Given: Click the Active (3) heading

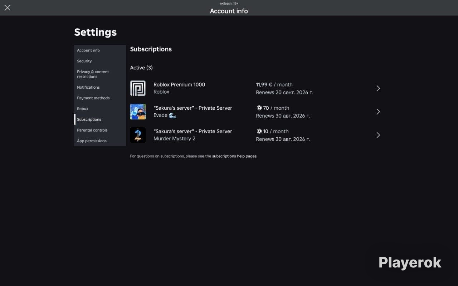Looking at the screenshot, I should [x=141, y=68].
